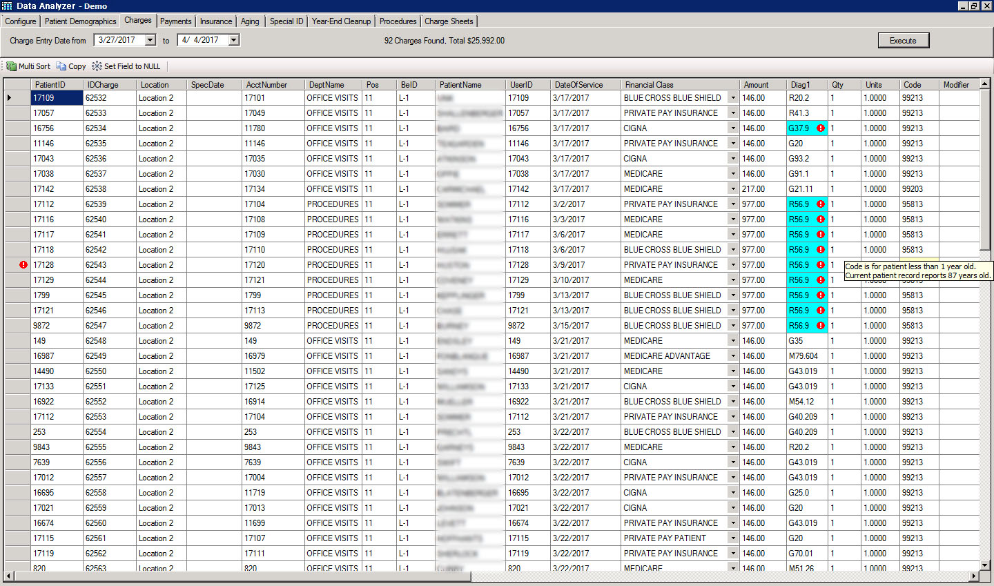994x586 pixels.
Task: Switch to the Configure tab
Action: coord(21,21)
